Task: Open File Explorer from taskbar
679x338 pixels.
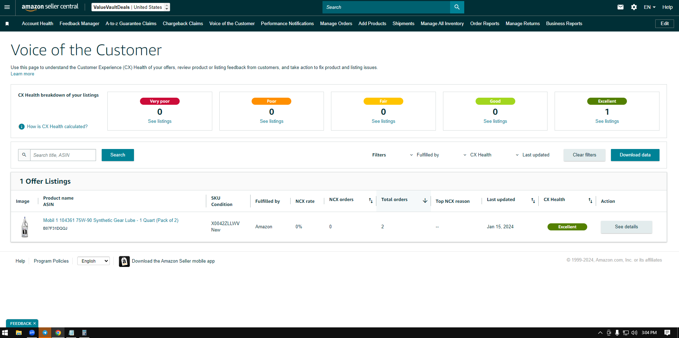Action: (x=19, y=333)
